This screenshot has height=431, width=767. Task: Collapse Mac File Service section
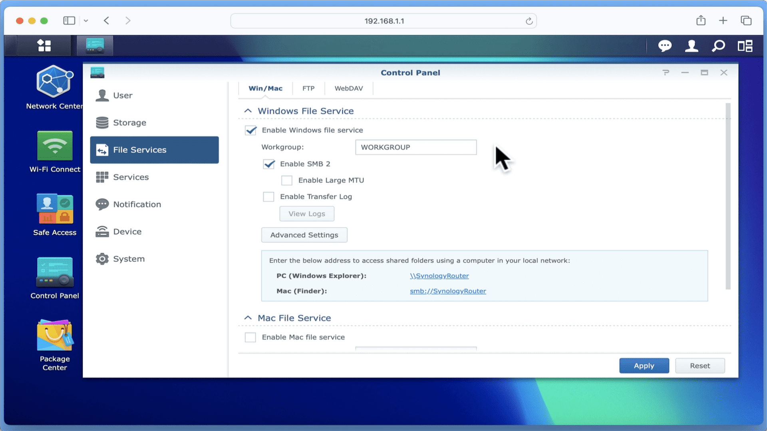248,318
